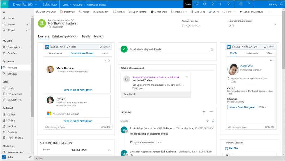
Task: Click the info icon beside Good relationship
Action: click(x=212, y=49)
